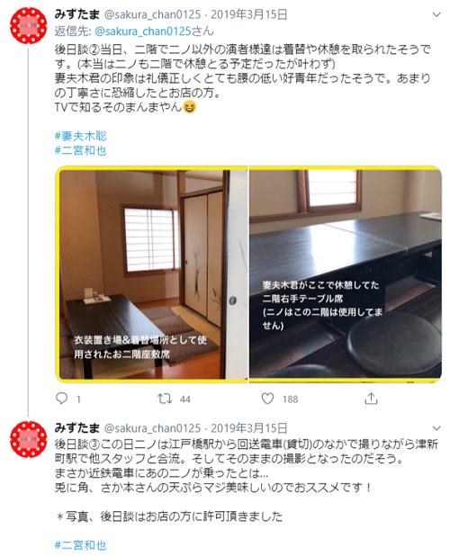
Task: View the tatami room photo on left
Action: pos(152,274)
